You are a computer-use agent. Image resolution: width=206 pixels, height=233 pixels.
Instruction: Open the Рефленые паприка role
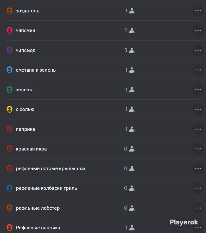click(x=105, y=226)
